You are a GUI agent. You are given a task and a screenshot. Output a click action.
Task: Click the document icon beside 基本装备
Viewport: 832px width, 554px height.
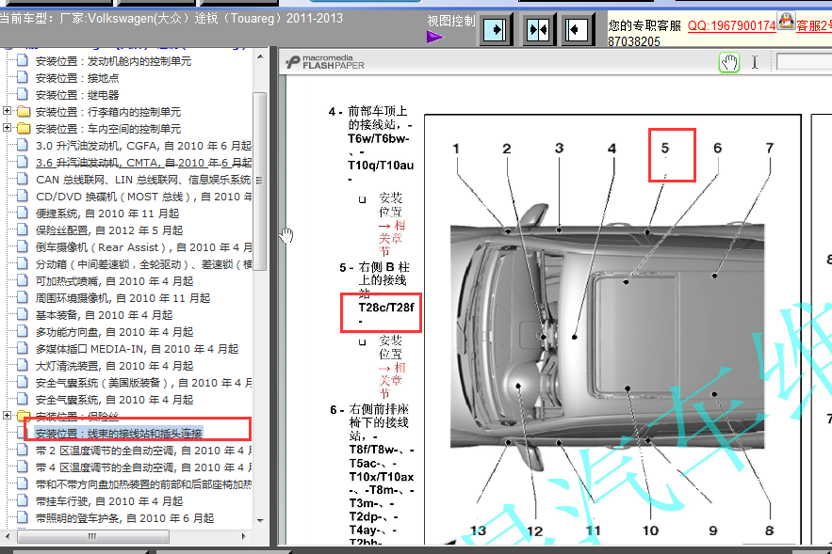[23, 314]
